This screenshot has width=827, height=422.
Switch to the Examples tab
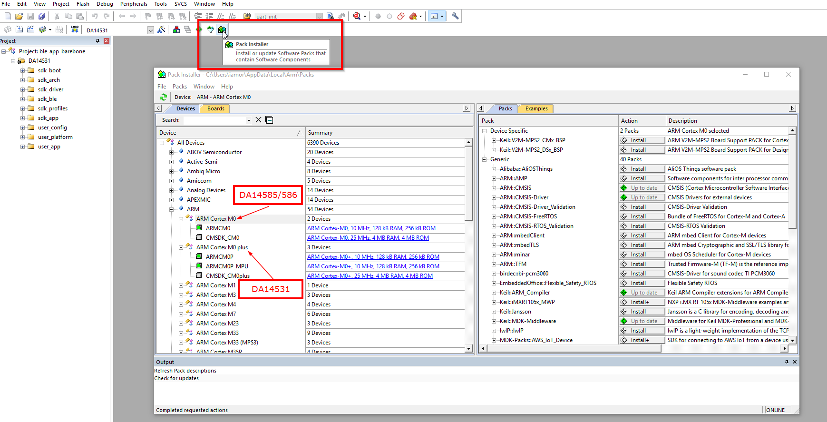coord(536,108)
